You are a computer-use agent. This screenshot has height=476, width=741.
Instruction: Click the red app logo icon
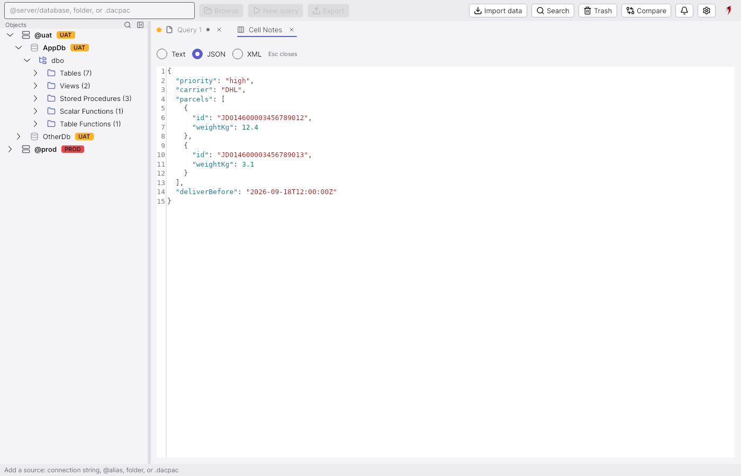(x=729, y=10)
